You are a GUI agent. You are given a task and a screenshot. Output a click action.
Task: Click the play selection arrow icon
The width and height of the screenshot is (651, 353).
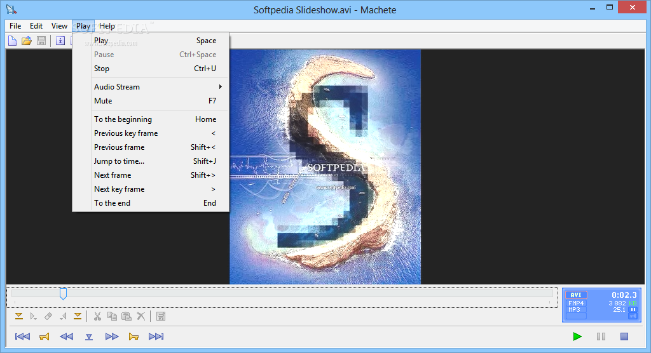tap(33, 317)
